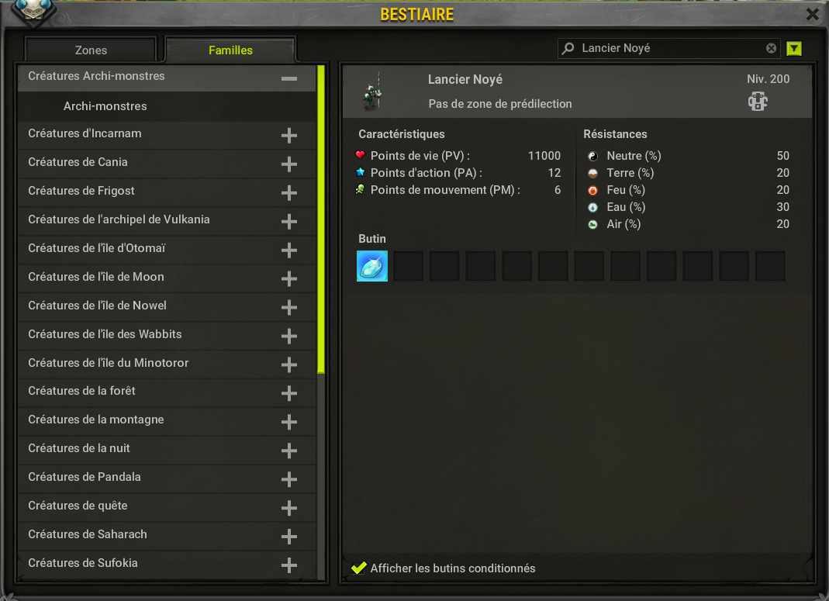Switch to the Zones tab

tap(91, 50)
